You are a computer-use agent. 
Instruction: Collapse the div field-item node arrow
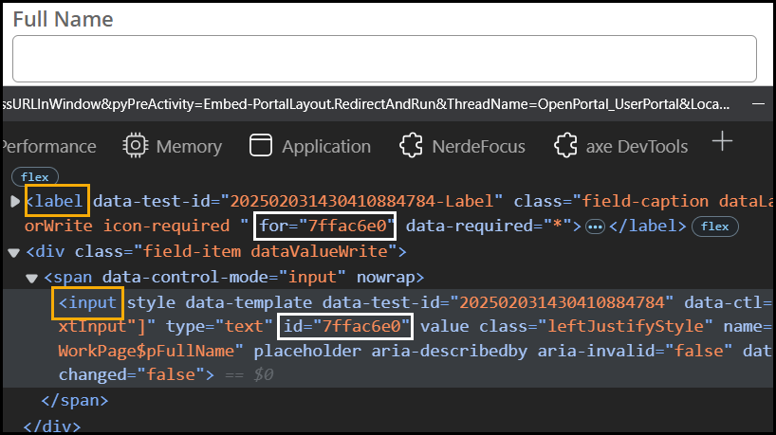coord(14,252)
